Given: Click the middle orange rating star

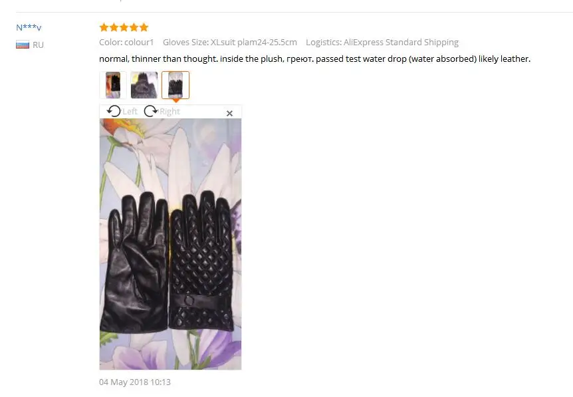Looking at the screenshot, I should click(124, 27).
